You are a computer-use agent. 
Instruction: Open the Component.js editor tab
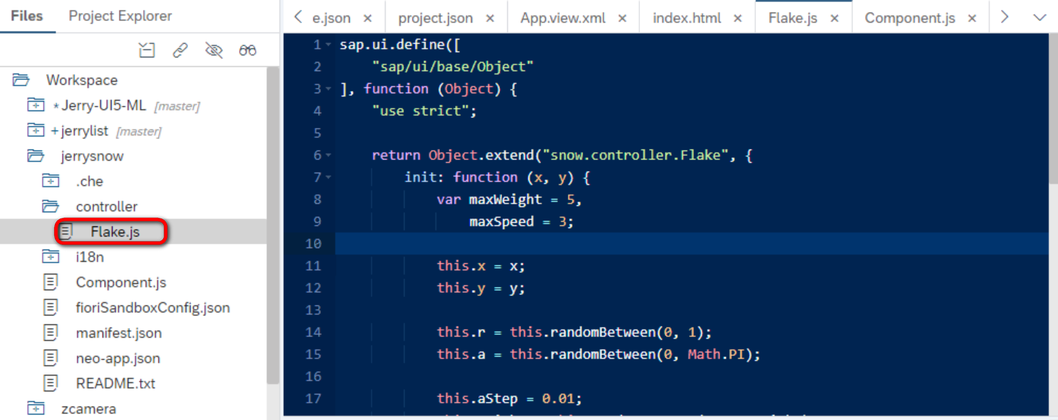click(910, 18)
